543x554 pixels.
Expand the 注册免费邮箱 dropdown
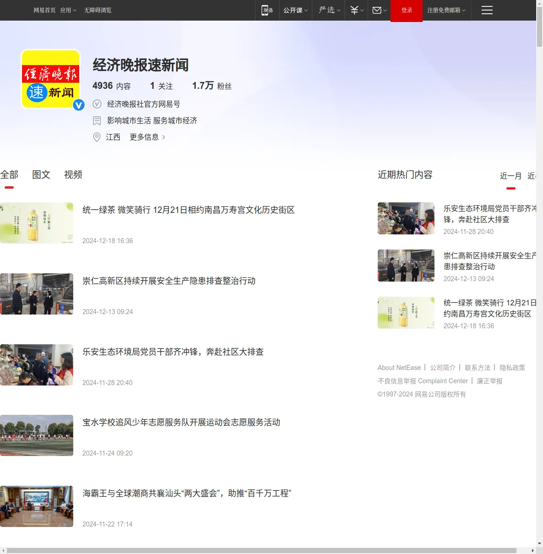coord(446,10)
